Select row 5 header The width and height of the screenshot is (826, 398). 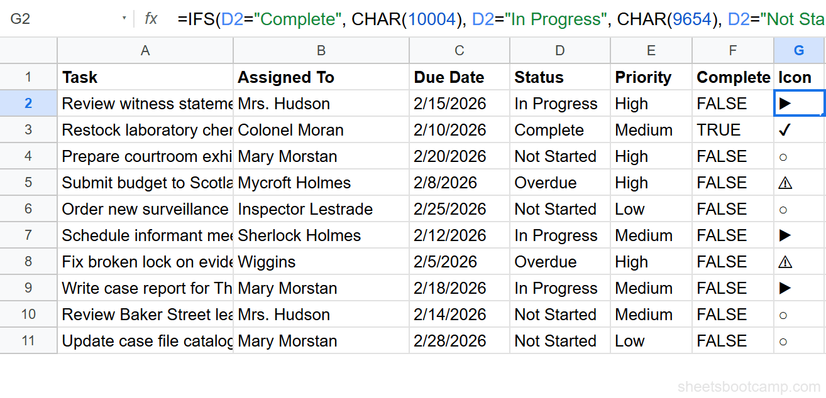[x=28, y=182]
